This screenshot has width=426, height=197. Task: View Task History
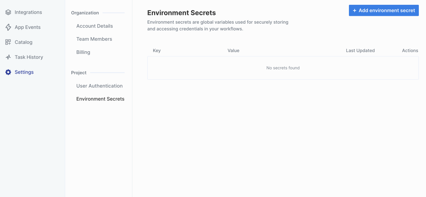[x=29, y=57]
